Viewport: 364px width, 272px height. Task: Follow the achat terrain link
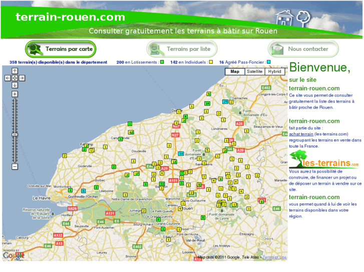tap(301, 134)
